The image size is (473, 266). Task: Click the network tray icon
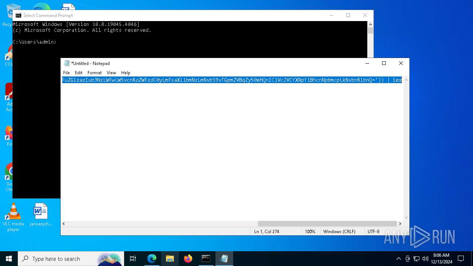tap(416, 259)
